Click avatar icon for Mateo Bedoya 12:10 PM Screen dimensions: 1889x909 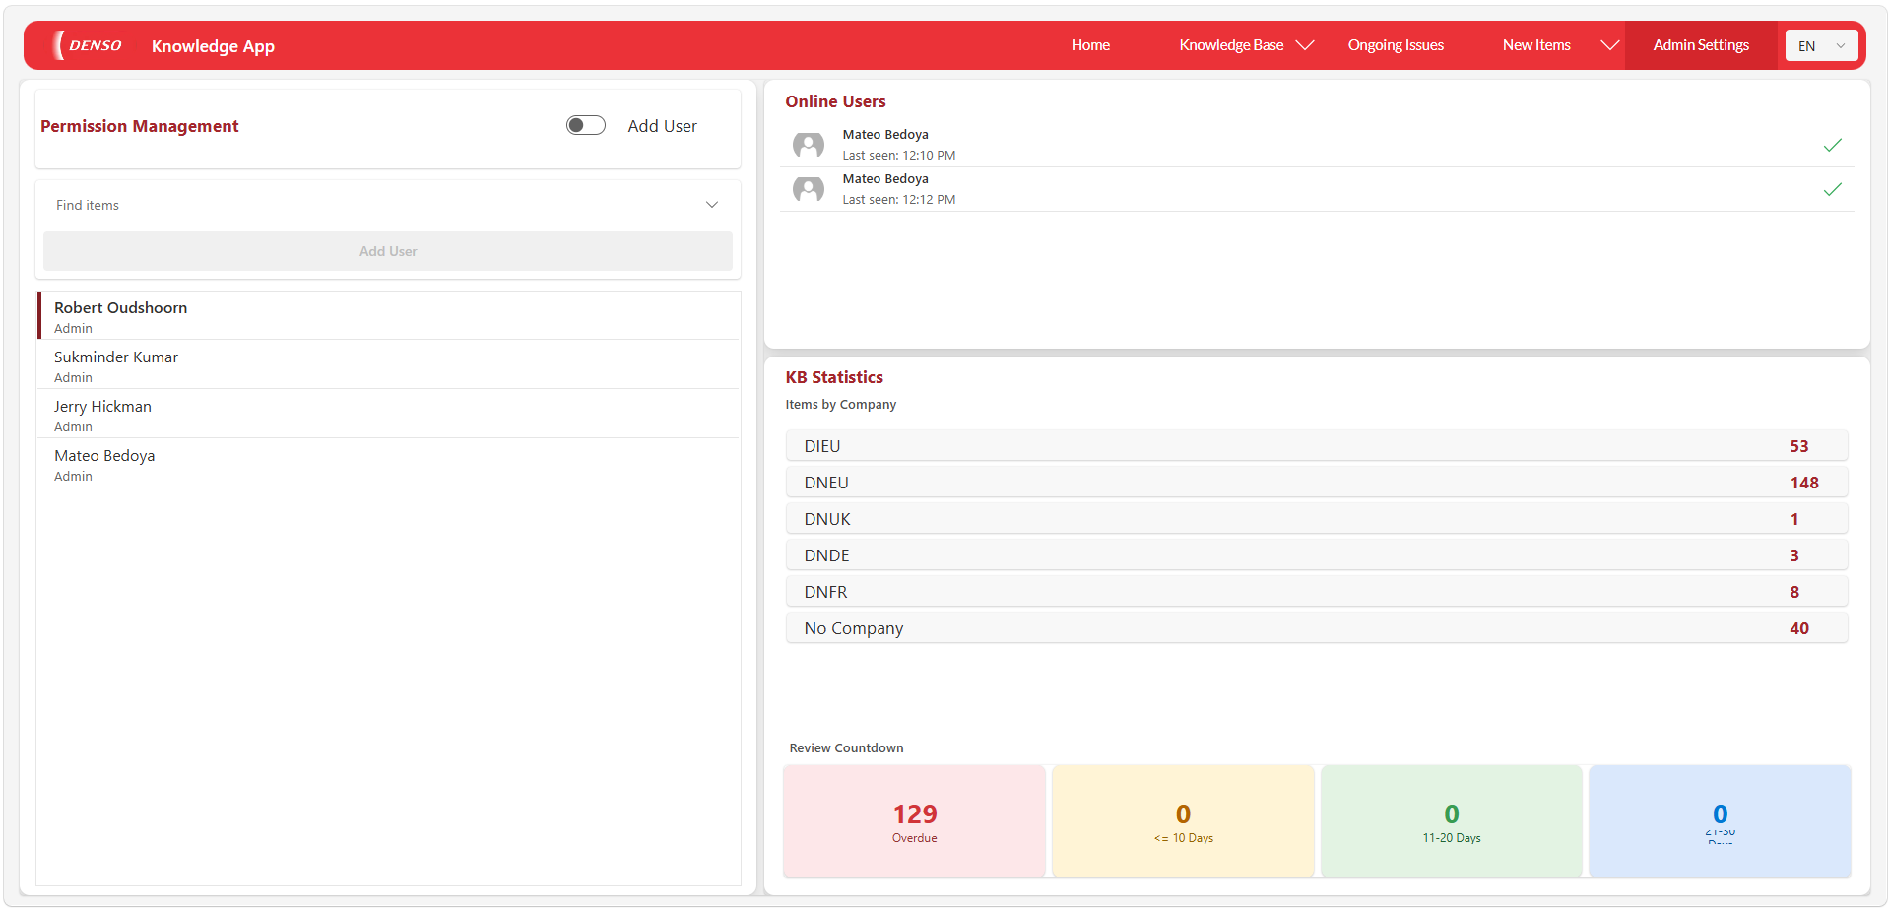(809, 145)
